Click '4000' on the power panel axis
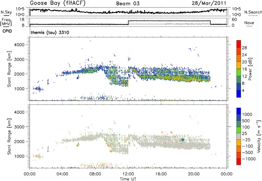 pos(19,45)
